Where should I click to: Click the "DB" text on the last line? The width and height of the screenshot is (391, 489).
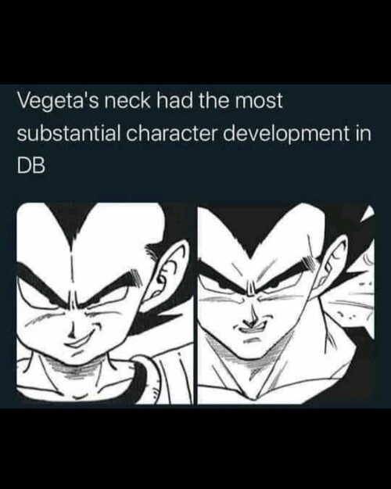coord(30,166)
